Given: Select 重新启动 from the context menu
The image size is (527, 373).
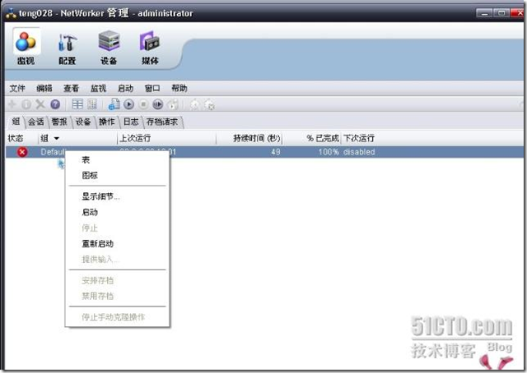Looking at the screenshot, I should (x=97, y=243).
